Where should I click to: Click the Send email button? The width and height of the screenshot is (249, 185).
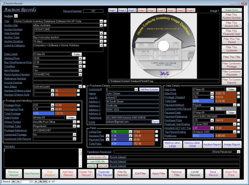tap(155, 122)
